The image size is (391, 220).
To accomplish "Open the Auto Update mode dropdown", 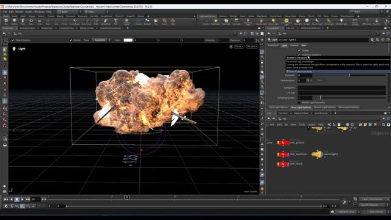I will click(378, 212).
